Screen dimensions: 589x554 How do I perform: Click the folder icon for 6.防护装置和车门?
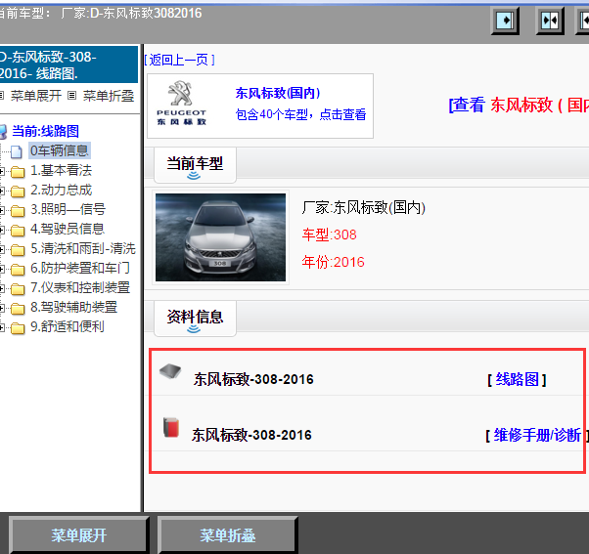[x=18, y=269]
